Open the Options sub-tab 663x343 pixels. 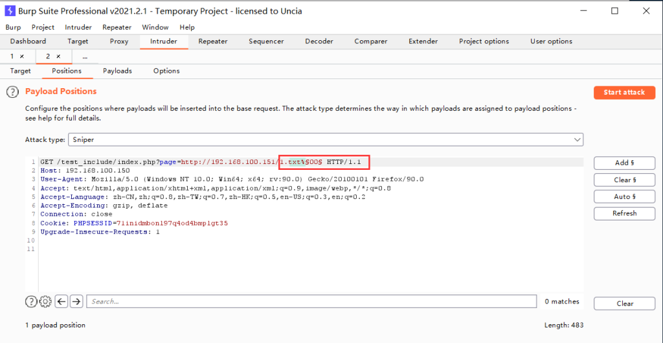[166, 71]
